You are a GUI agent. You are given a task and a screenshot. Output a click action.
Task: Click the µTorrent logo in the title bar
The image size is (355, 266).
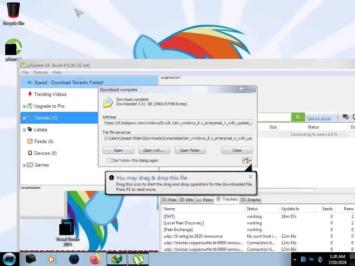[23, 65]
